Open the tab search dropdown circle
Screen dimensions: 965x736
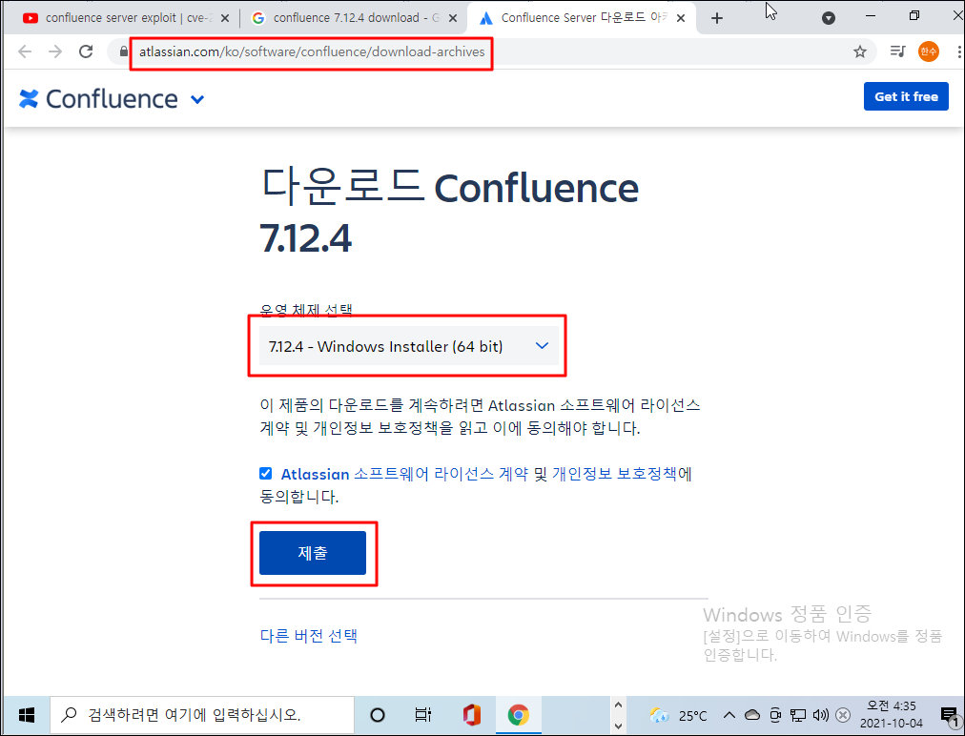pyautogui.click(x=829, y=18)
